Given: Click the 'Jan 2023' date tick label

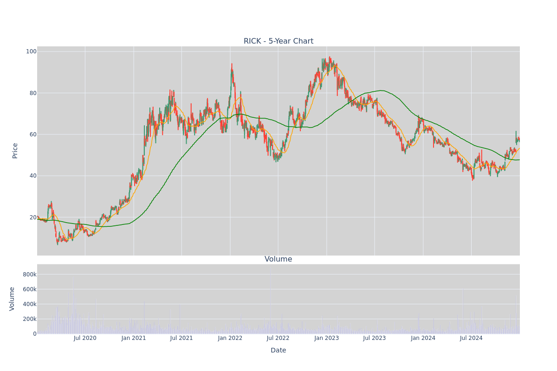Looking at the screenshot, I should click(327, 338).
